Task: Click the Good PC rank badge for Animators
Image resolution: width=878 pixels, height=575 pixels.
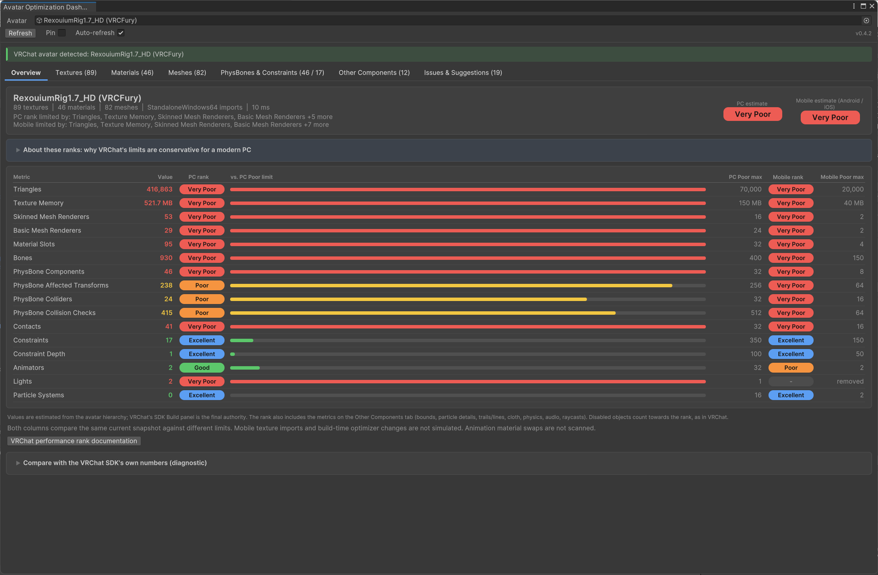Action: [x=202, y=368]
